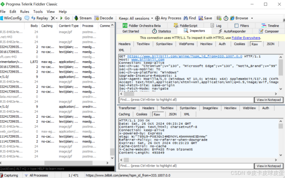Open the Composer tab
Screen dimensions: 285x178
[269, 31]
